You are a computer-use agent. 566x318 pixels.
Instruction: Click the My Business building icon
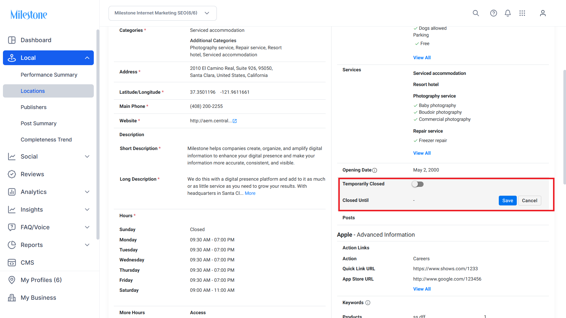[12, 298]
